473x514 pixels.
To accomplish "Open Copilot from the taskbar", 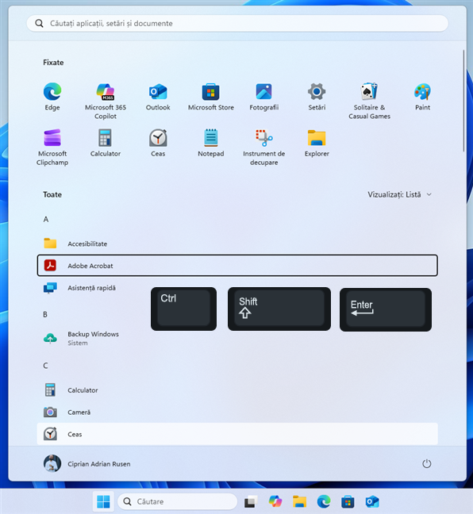I will coord(275,501).
